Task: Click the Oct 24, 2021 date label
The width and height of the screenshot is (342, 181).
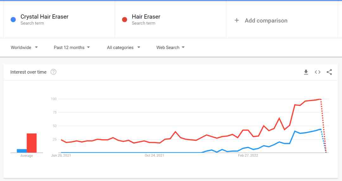Action: coord(155,155)
